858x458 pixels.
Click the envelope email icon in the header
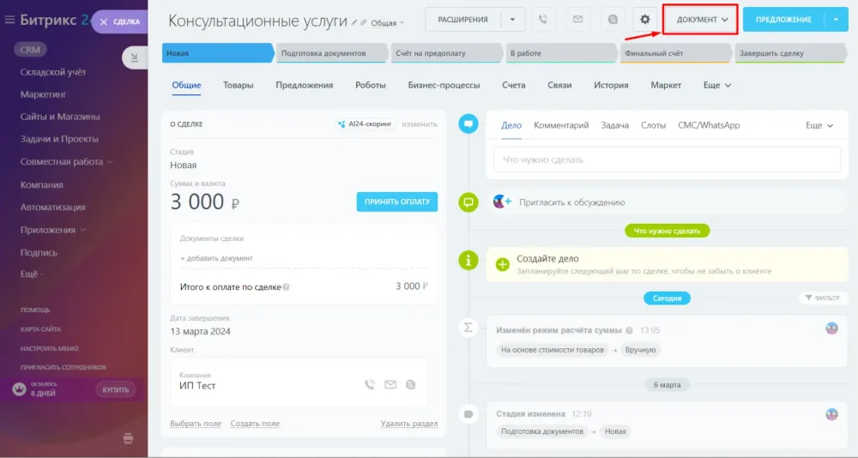(577, 20)
